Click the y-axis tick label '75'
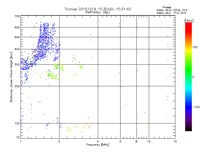This screenshot has height=154, width=206. [18, 138]
